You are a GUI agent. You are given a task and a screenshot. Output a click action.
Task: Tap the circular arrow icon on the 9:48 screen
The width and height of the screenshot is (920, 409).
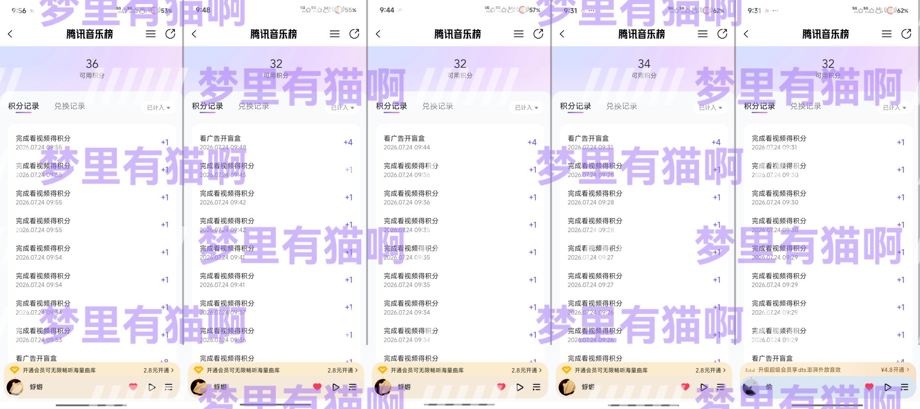(354, 34)
